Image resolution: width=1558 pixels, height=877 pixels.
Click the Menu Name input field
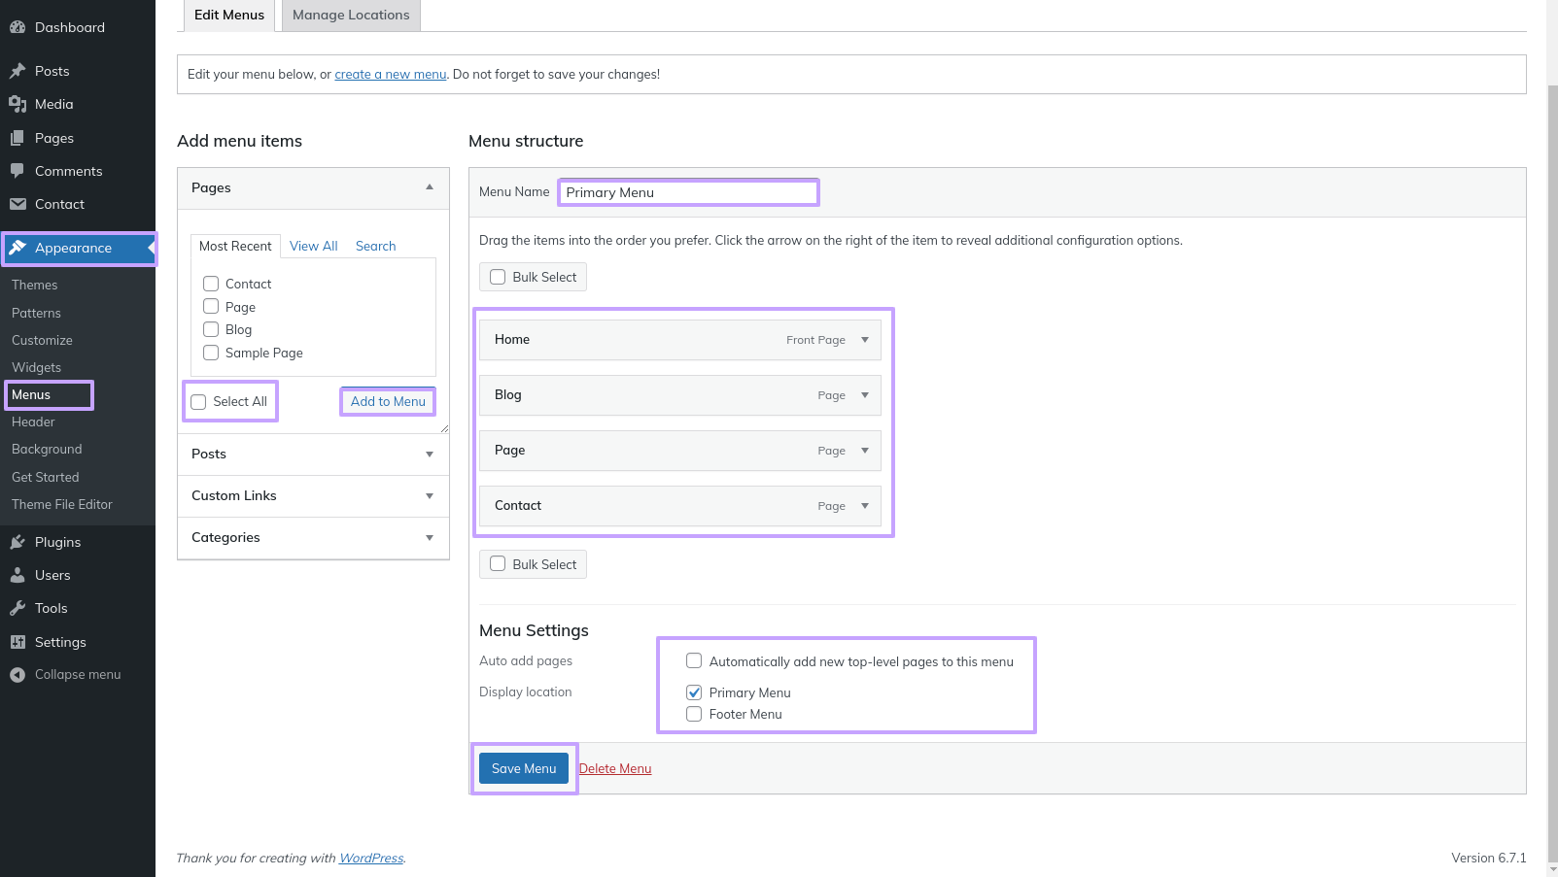pos(688,192)
